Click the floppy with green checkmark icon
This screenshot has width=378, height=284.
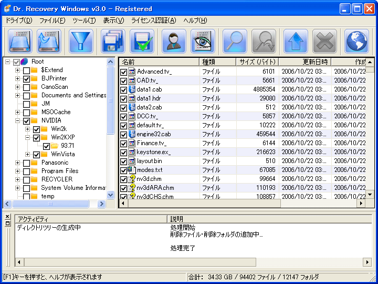point(142,41)
